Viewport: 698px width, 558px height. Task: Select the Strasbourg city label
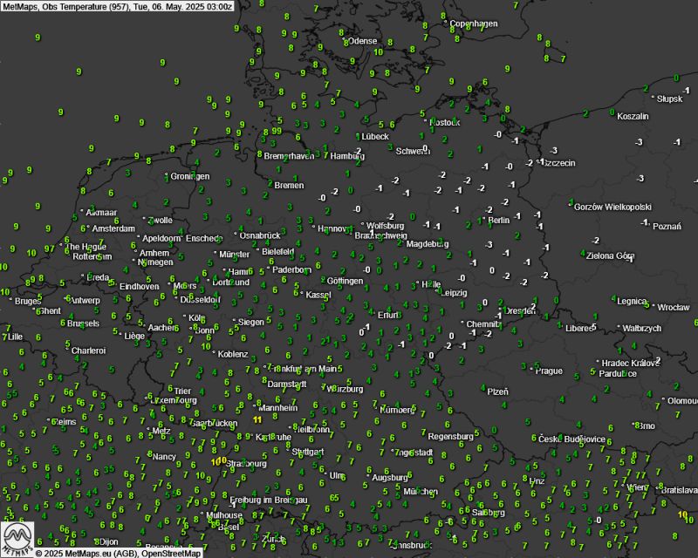pos(246,464)
